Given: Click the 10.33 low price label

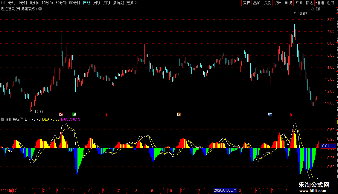Looking at the screenshot, I should click(x=39, y=112).
